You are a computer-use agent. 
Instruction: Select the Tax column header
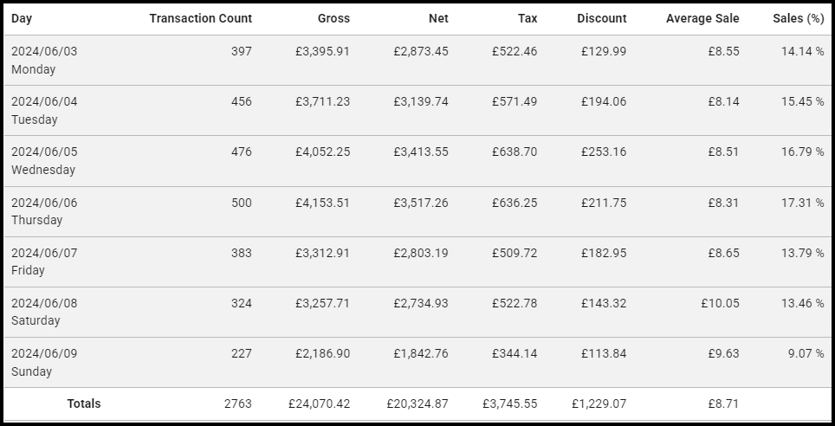point(527,18)
